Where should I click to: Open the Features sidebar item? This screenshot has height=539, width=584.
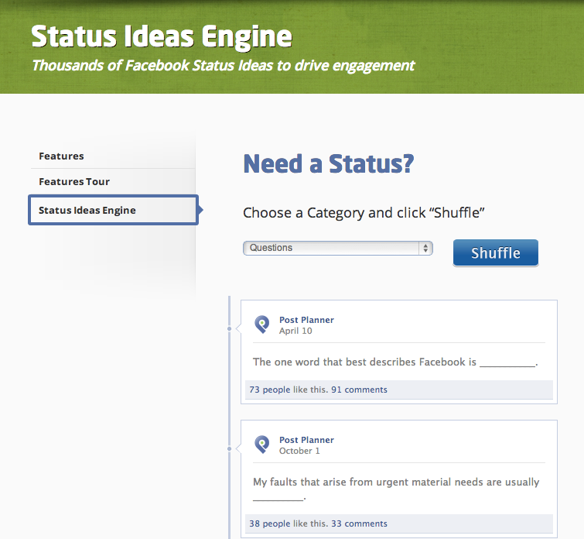point(61,156)
